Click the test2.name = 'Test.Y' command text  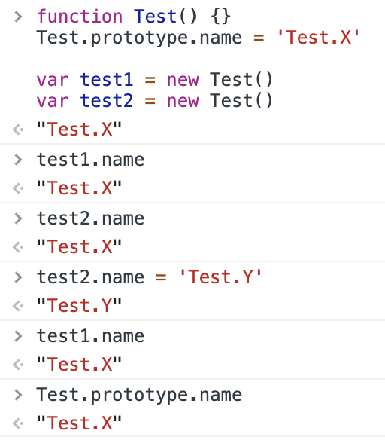[150, 277]
